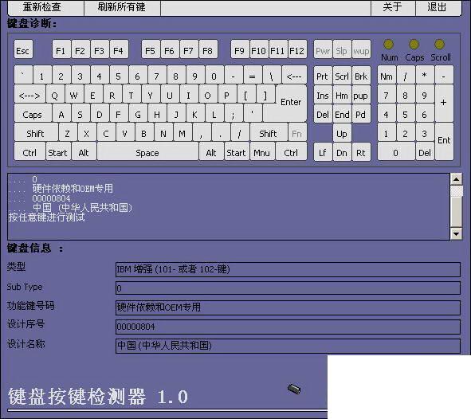Click the 退出 button to quit
This screenshot has width=471, height=419.
click(438, 7)
